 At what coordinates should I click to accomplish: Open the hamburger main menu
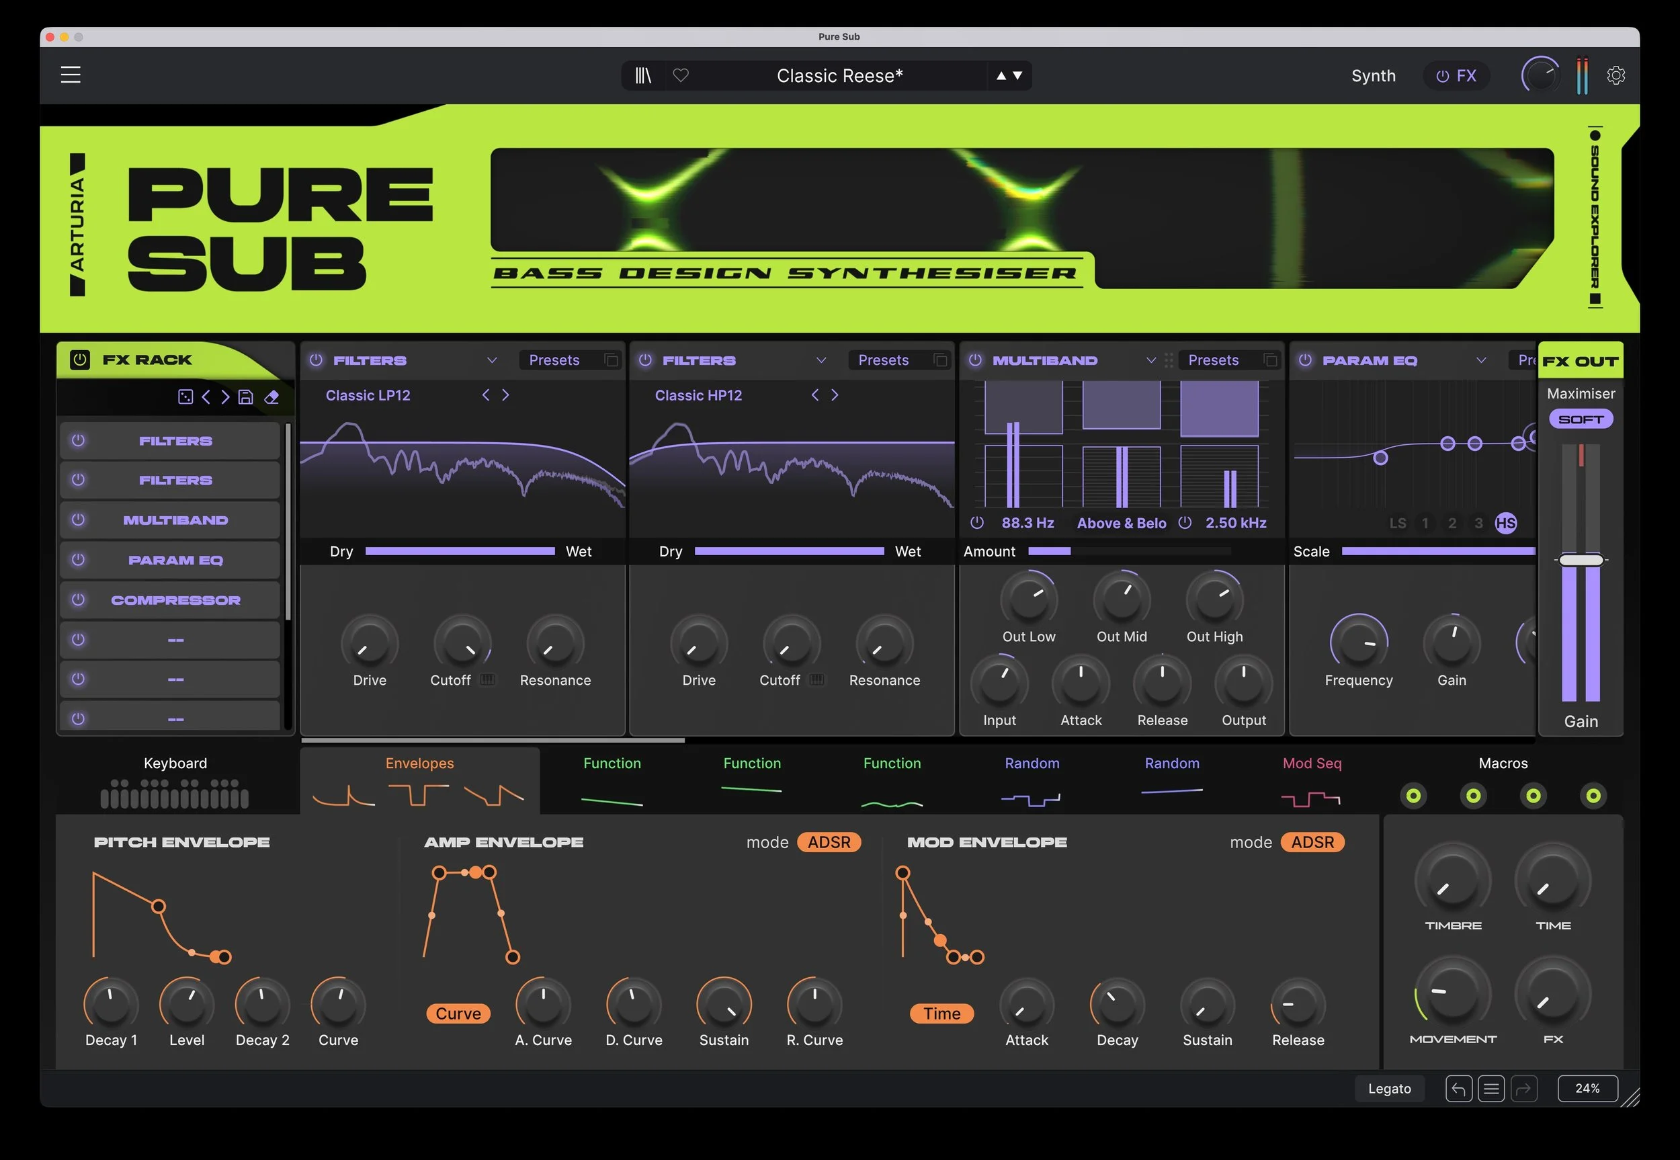pyautogui.click(x=71, y=75)
